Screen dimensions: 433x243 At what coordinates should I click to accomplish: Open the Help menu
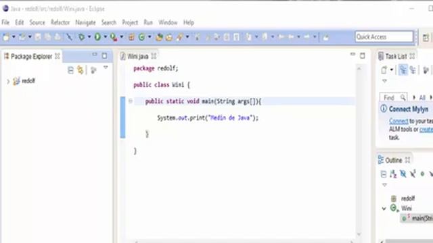coord(189,22)
